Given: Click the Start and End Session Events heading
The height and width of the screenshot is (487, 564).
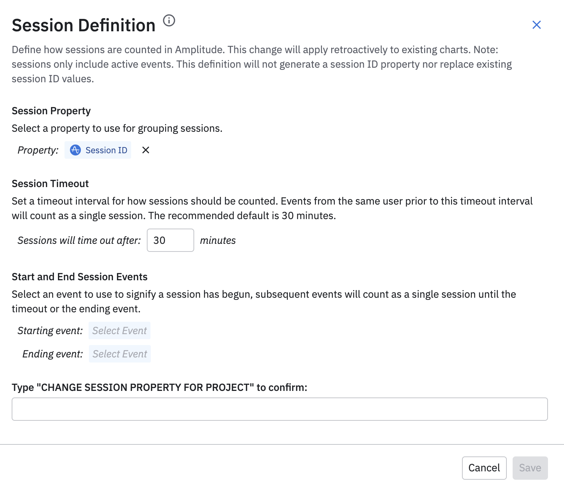Looking at the screenshot, I should pos(79,277).
